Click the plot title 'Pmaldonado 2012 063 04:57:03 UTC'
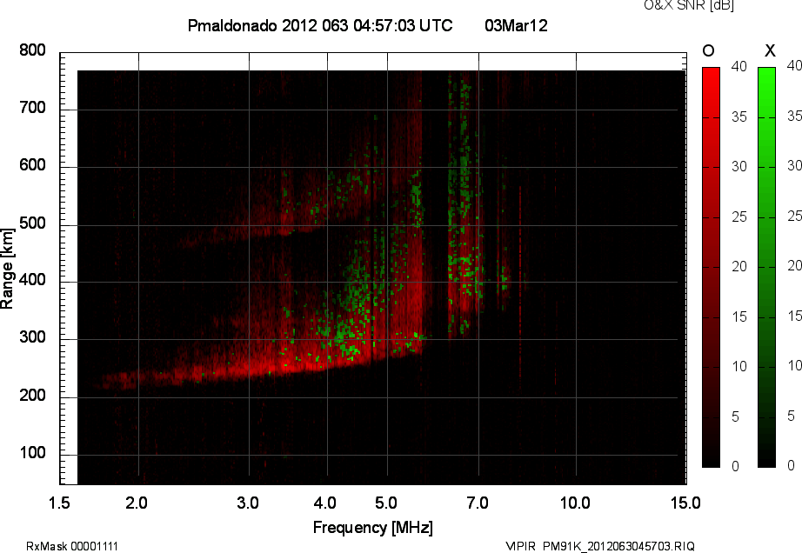802x553 pixels. coord(320,25)
